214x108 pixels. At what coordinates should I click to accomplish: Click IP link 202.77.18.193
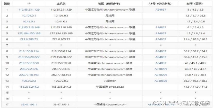(x=29, y=75)
